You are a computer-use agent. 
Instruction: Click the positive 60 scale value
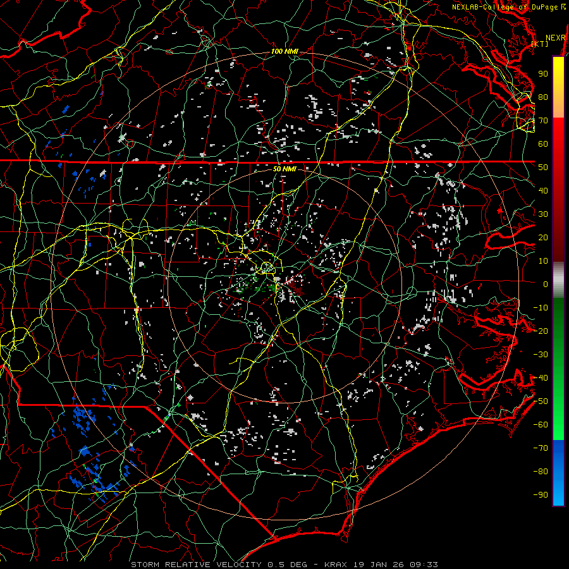pos(543,144)
